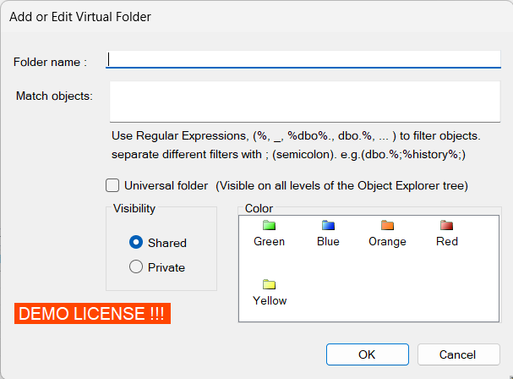Pick the orange folder color icon
513x379 pixels.
[387, 225]
